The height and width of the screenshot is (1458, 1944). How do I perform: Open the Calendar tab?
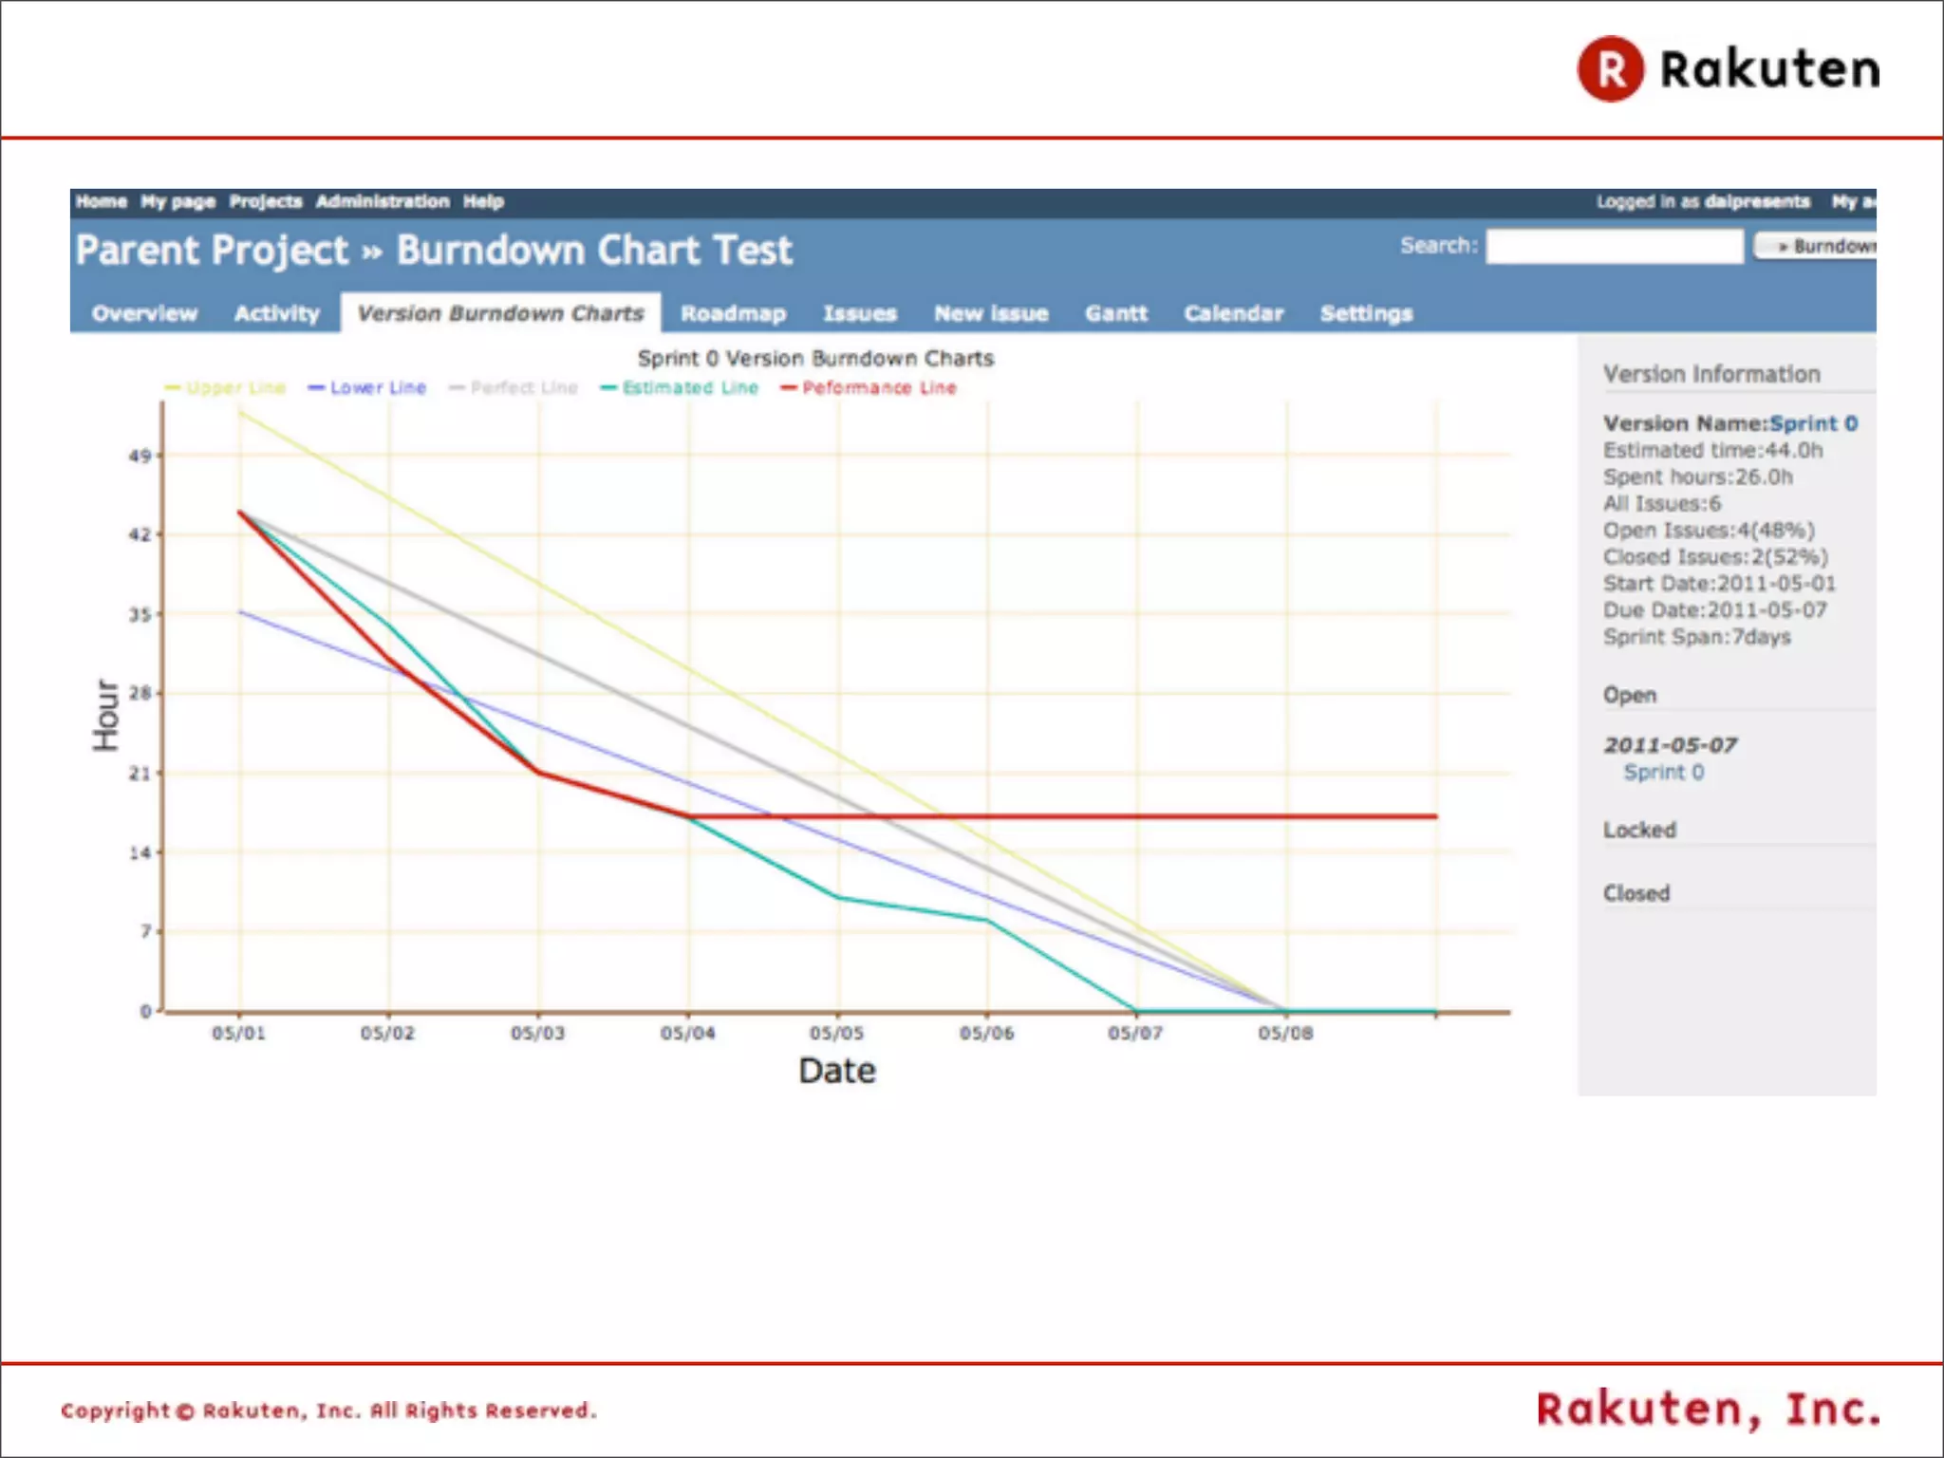[x=1232, y=313]
